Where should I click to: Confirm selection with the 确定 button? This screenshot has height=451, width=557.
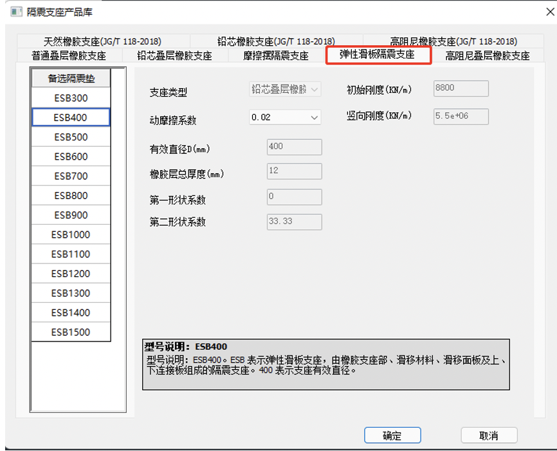392,435
